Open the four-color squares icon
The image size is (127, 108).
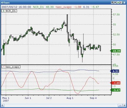tap(121, 3)
